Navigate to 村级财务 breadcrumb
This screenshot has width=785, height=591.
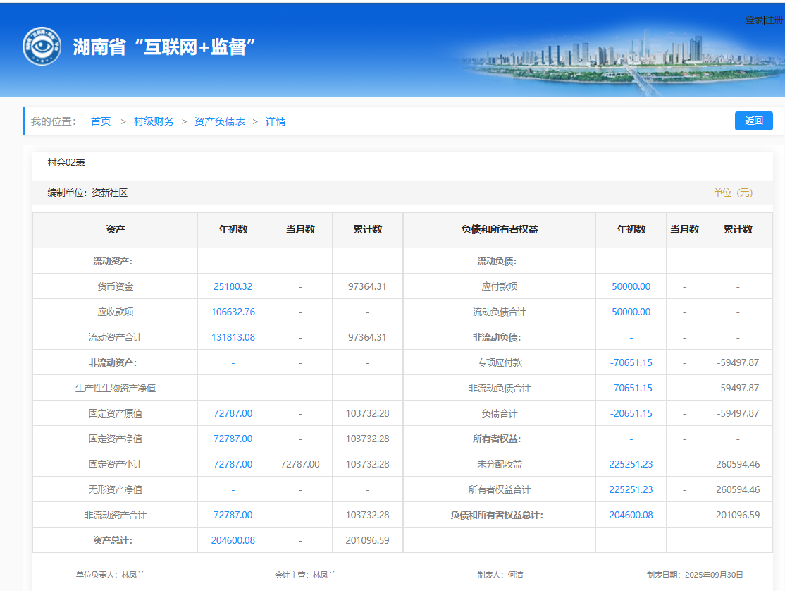click(x=154, y=121)
